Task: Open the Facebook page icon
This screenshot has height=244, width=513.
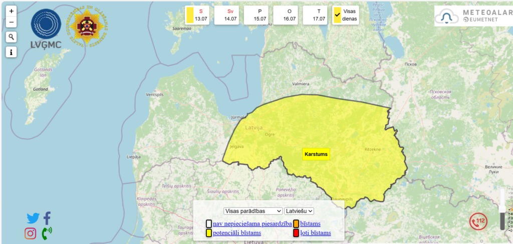Action: coord(47,218)
